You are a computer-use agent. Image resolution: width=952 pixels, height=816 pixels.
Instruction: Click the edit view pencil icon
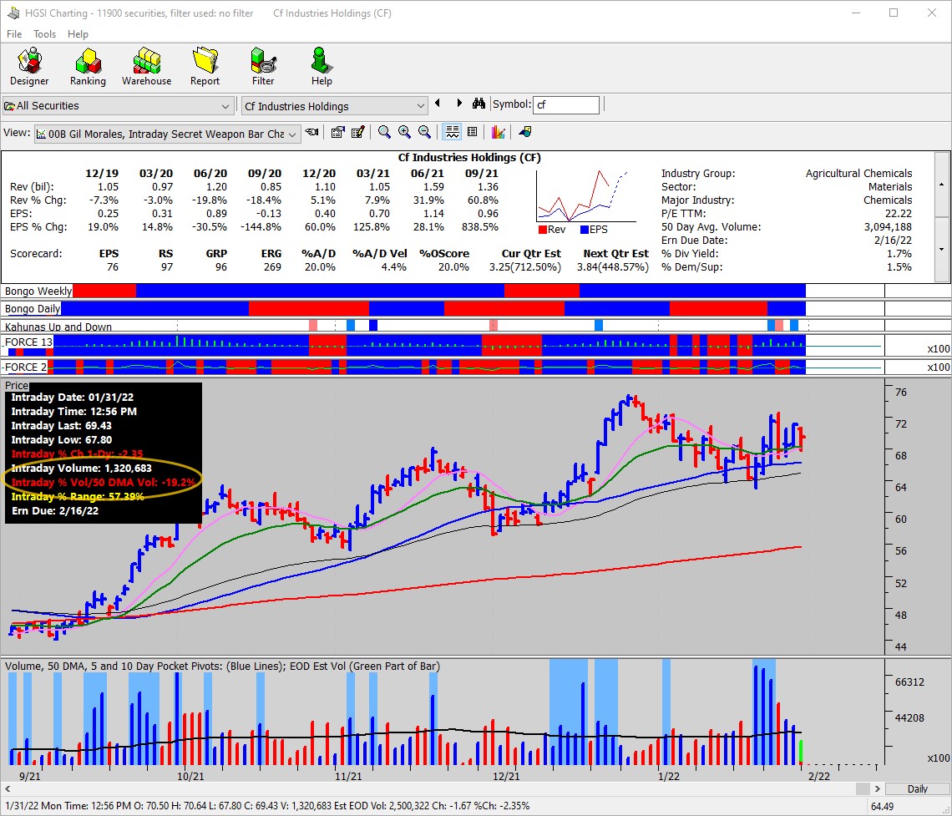pyautogui.click(x=357, y=132)
